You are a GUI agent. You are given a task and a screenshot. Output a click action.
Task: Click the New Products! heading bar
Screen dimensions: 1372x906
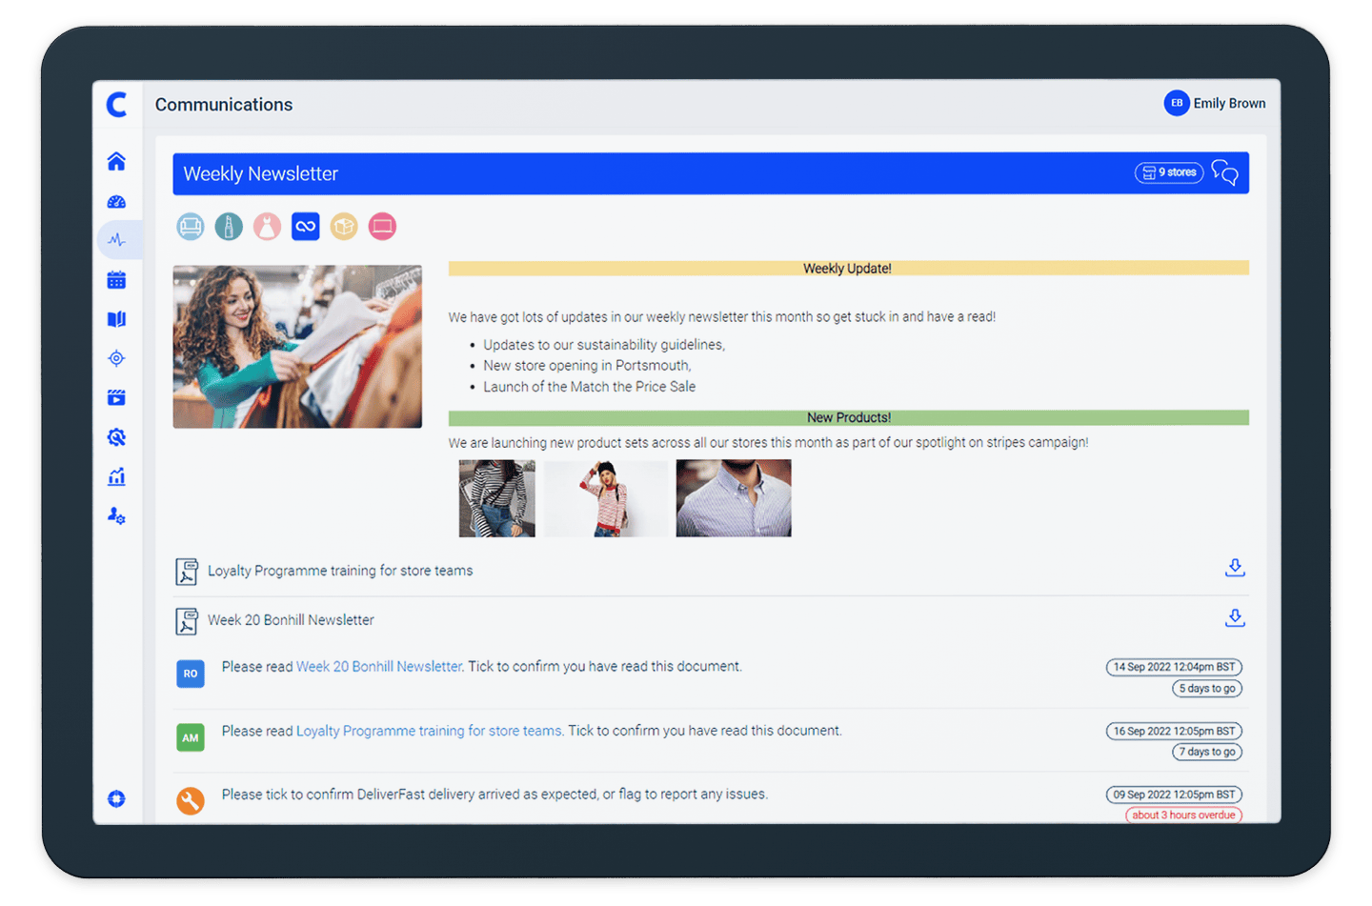pyautogui.click(x=848, y=417)
